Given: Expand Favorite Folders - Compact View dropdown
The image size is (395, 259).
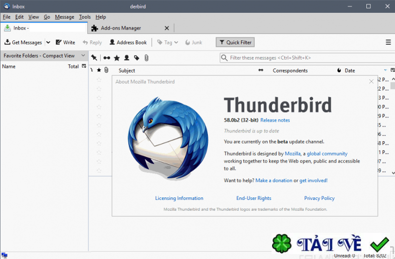Looking at the screenshot, I should [x=83, y=56].
